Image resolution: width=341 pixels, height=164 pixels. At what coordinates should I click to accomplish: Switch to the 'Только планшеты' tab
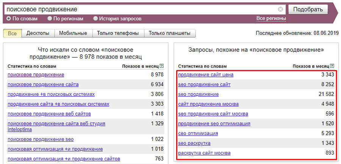[169, 33]
